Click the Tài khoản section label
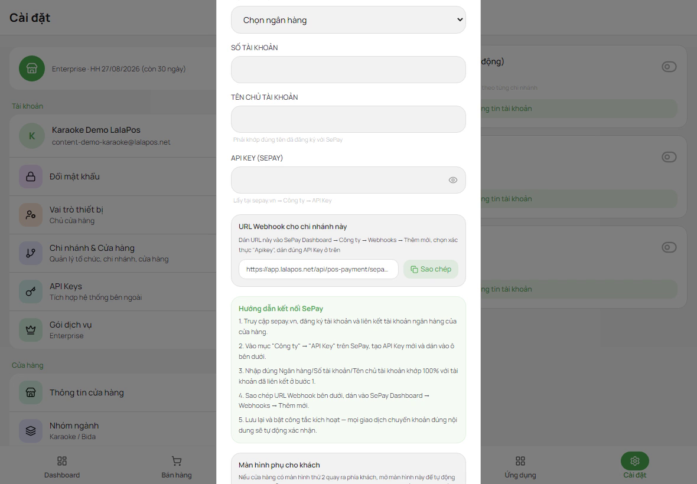Viewport: 697px width, 484px height. pos(27,106)
